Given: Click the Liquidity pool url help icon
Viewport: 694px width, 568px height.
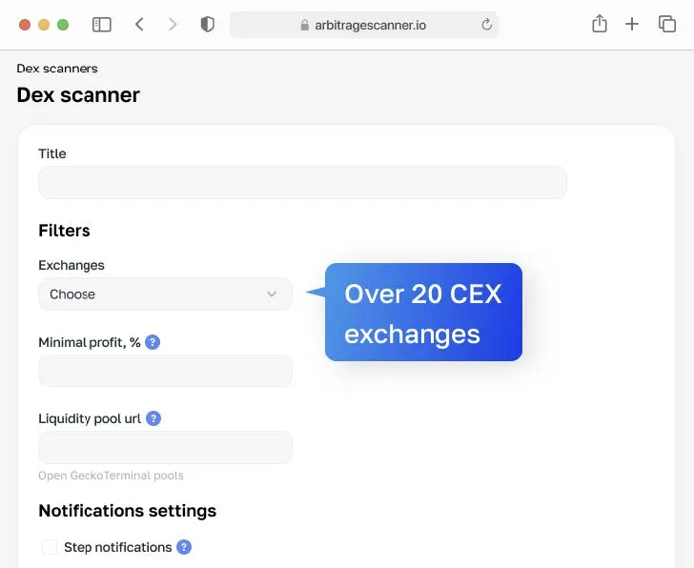Looking at the screenshot, I should 153,418.
